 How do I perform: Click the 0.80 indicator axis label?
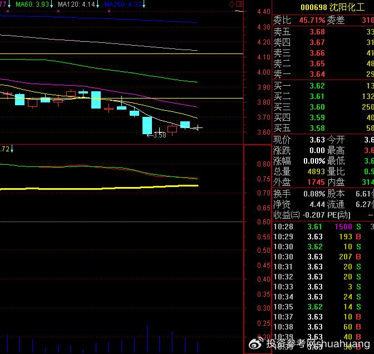[264, 164]
